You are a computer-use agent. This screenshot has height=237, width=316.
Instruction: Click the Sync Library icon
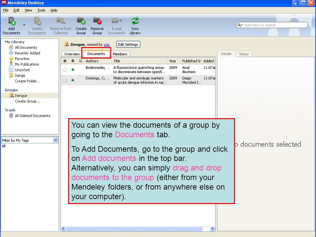(x=135, y=21)
